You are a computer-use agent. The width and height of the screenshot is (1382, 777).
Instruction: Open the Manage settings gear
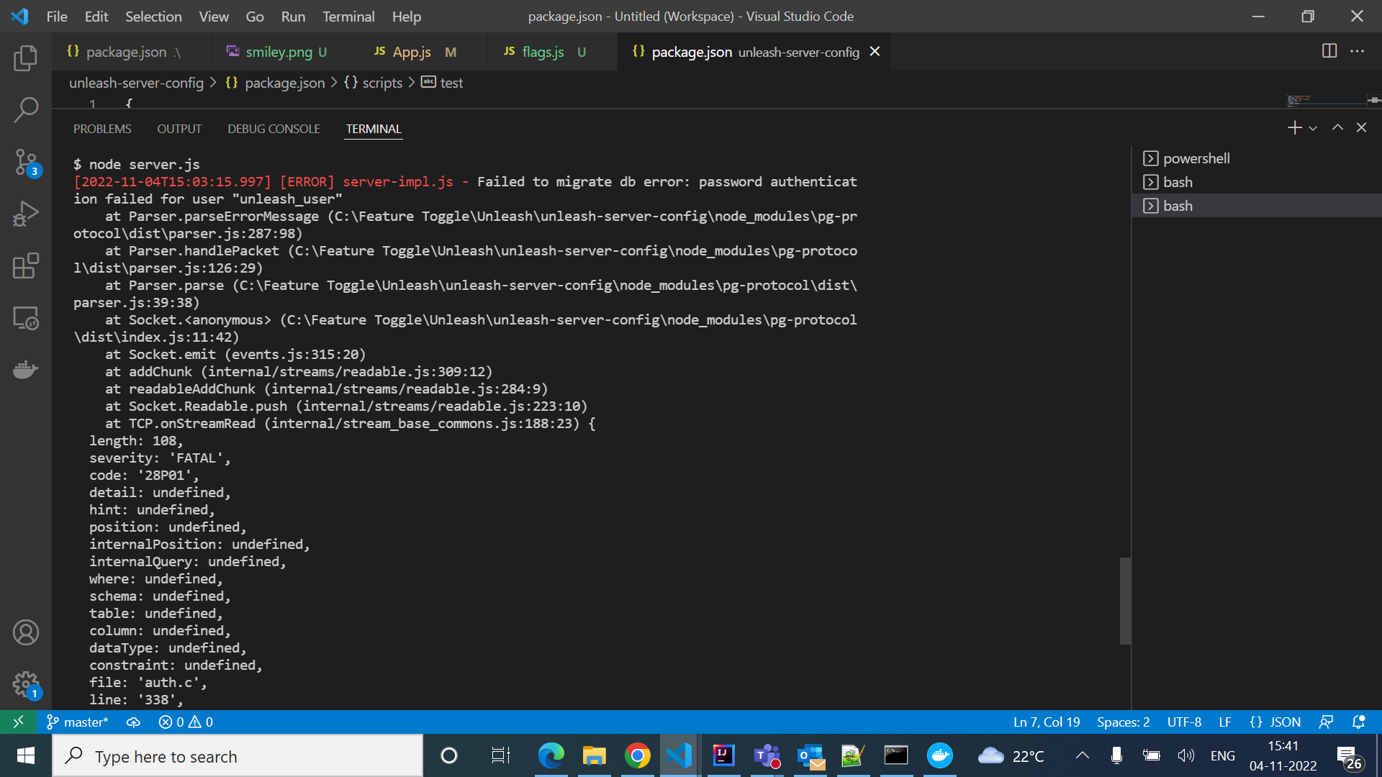pos(26,684)
